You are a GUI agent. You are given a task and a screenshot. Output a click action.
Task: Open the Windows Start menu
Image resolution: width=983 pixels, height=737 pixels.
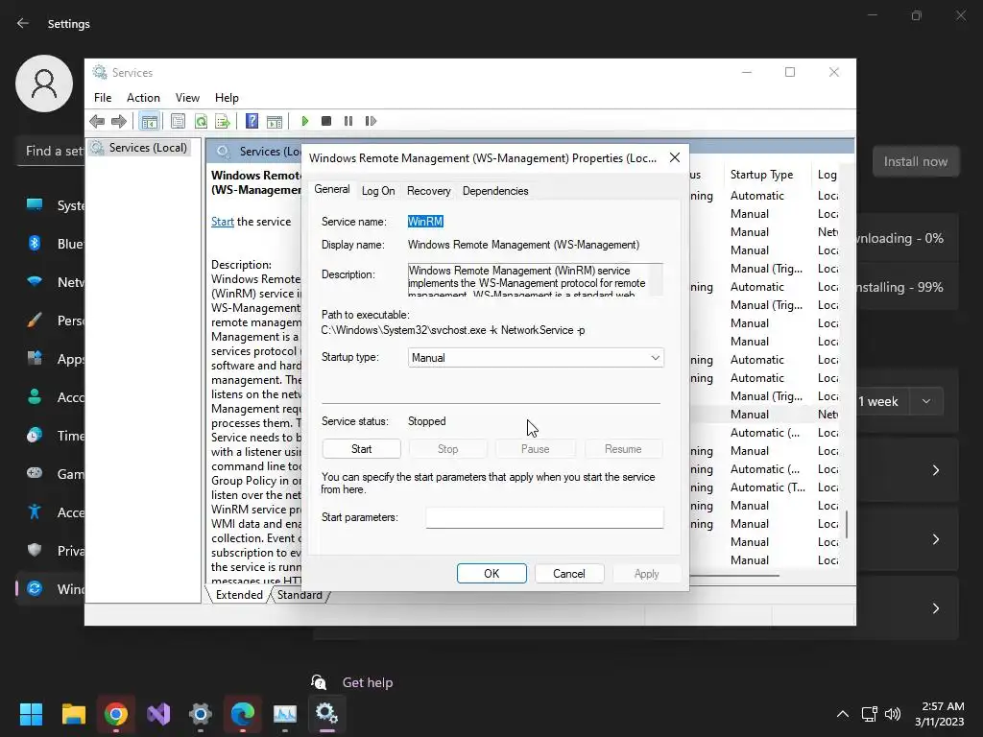point(31,714)
